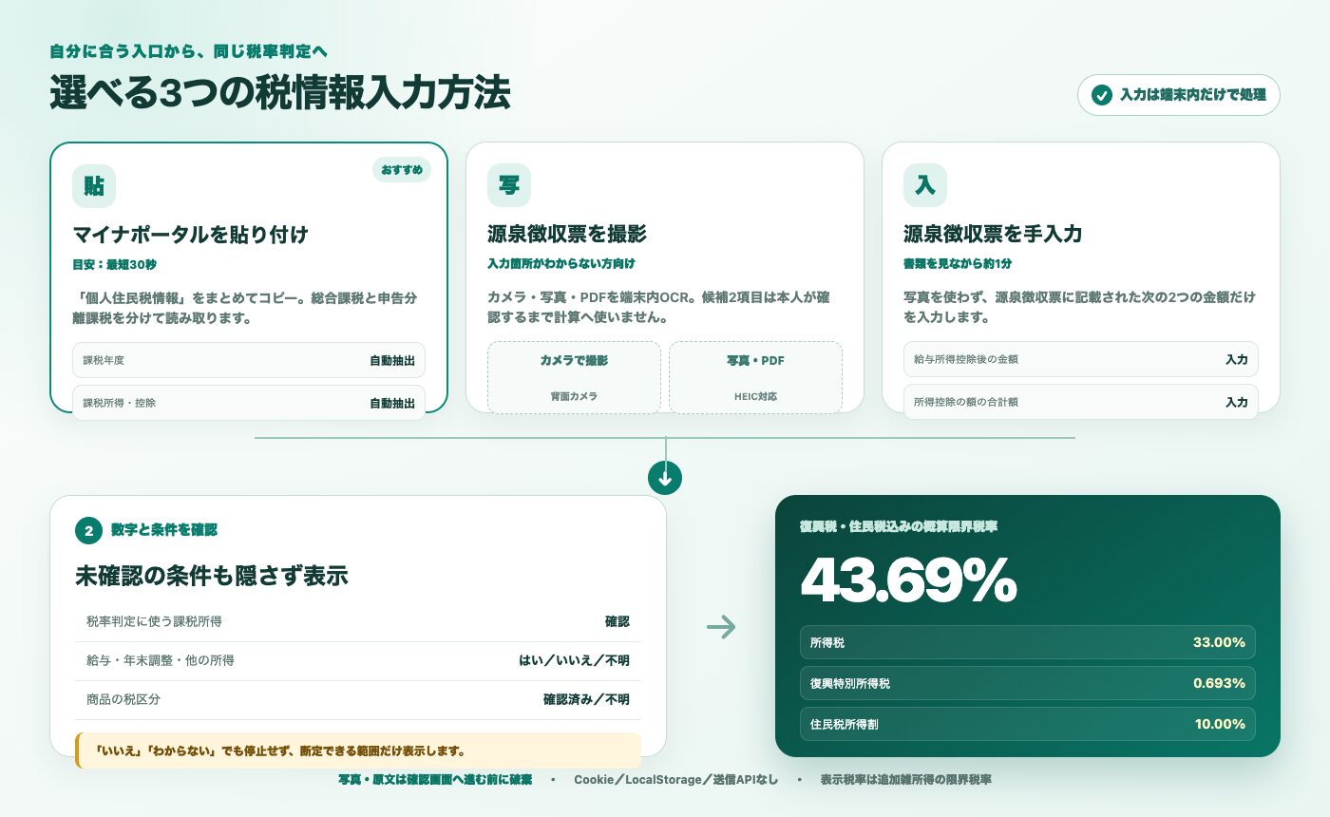
Task: Click the 復興税・住民税込みの概算限界税率 label
Action: tap(899, 525)
